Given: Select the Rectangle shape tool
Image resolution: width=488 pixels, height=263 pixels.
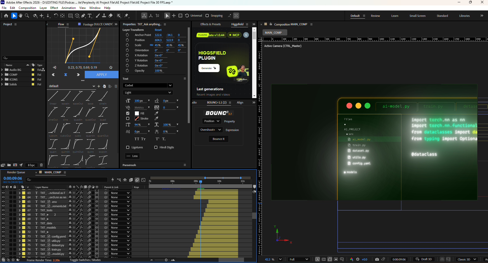Looking at the screenshot, I should click(70, 16).
